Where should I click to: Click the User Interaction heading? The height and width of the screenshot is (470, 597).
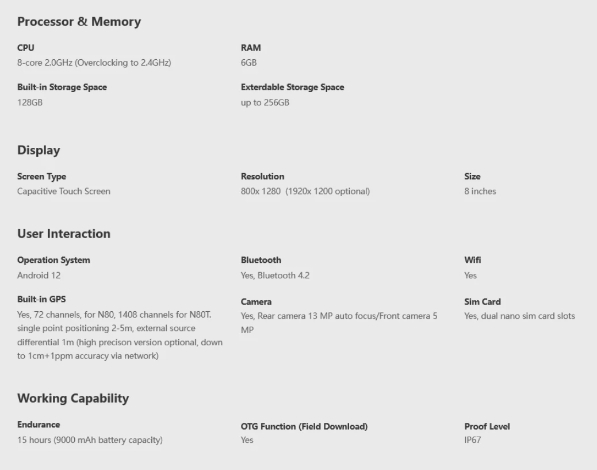(x=63, y=234)
